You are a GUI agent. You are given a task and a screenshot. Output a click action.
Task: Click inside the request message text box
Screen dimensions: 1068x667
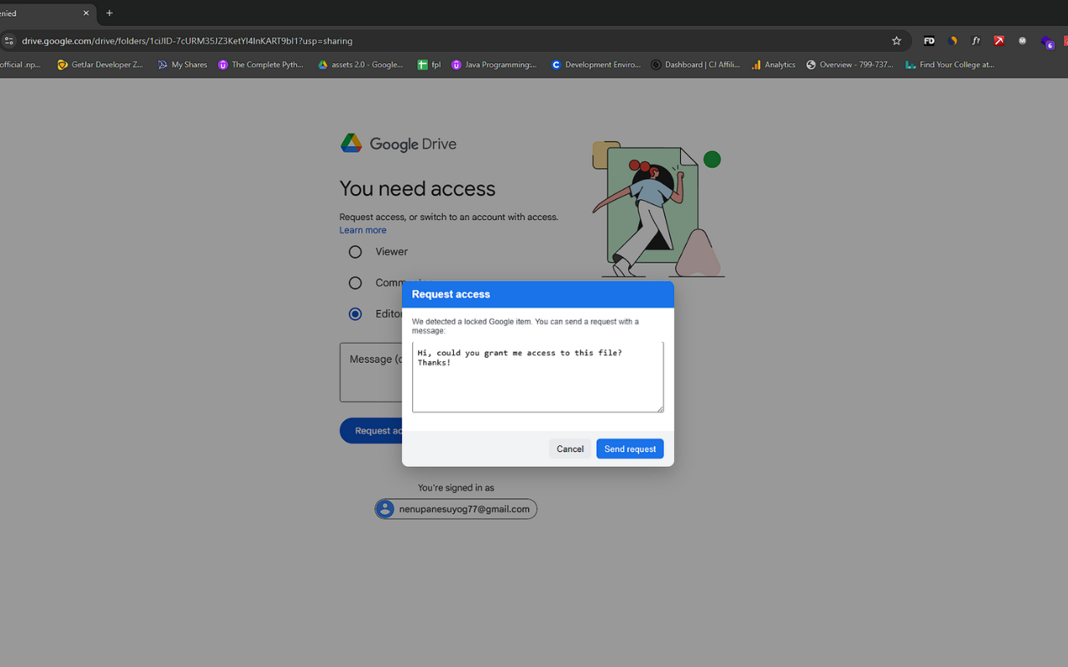tap(537, 384)
